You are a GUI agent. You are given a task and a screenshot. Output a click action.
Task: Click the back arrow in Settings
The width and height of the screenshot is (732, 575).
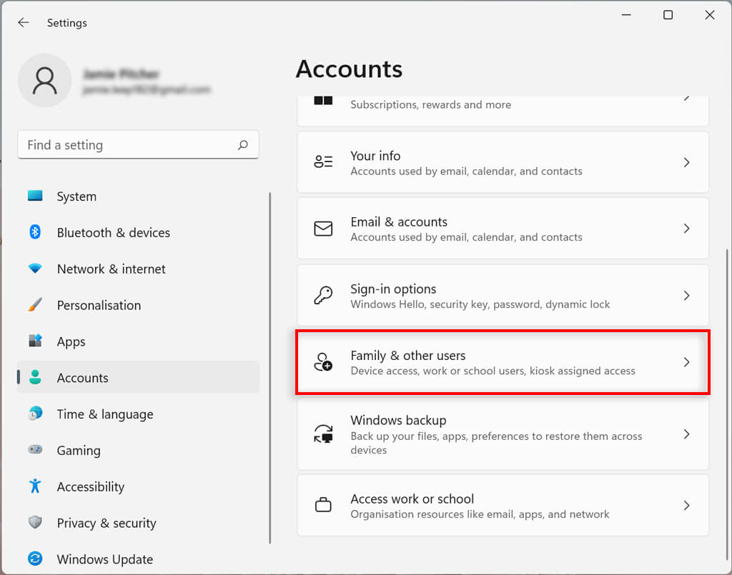point(24,23)
